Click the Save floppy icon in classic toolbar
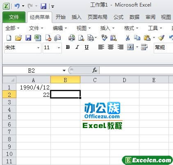The height and width of the screenshot is (165, 173). (28, 38)
